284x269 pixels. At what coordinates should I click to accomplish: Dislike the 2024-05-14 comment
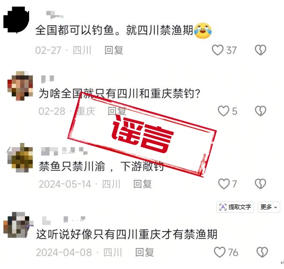click(x=261, y=184)
